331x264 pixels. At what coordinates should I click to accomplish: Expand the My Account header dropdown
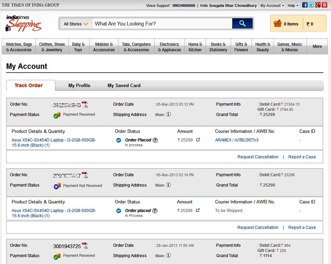point(272,6)
